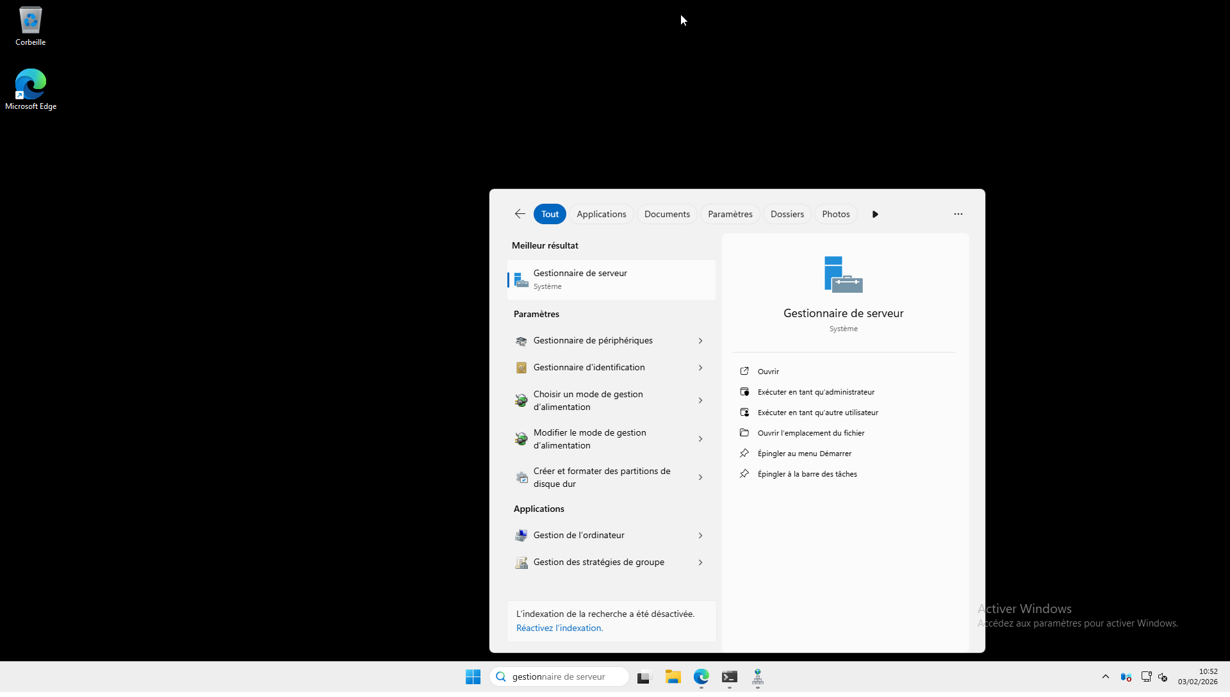Image resolution: width=1230 pixels, height=697 pixels.
Task: Open the Windows Start button
Action: pyautogui.click(x=473, y=677)
